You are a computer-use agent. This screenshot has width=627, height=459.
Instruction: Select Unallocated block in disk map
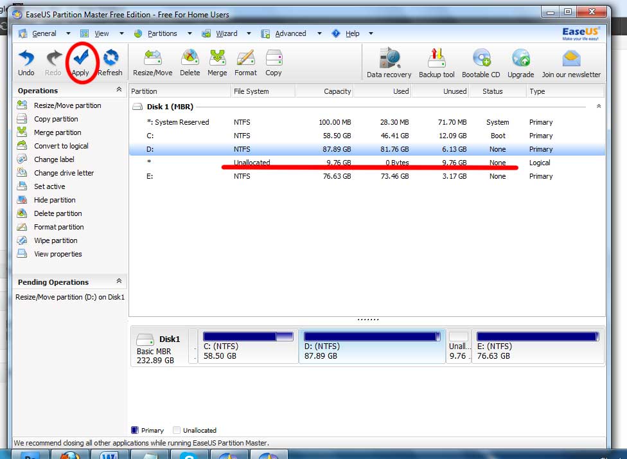459,346
